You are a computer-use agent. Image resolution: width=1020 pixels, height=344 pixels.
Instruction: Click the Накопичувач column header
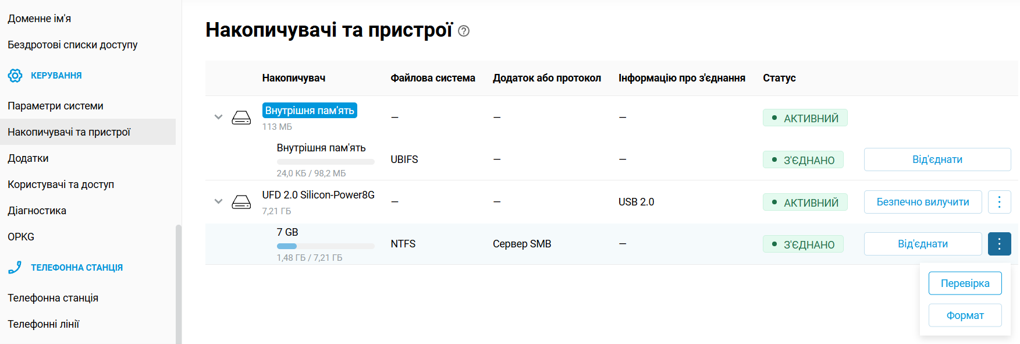pos(294,78)
